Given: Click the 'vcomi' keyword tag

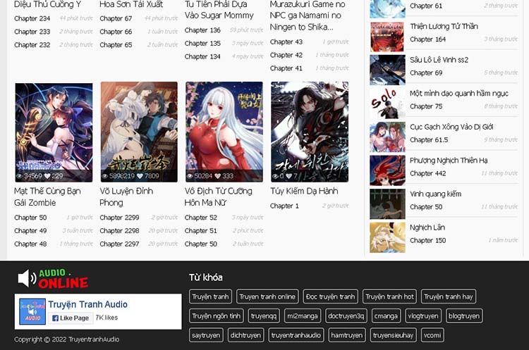Looking at the screenshot, I should click(432, 335).
